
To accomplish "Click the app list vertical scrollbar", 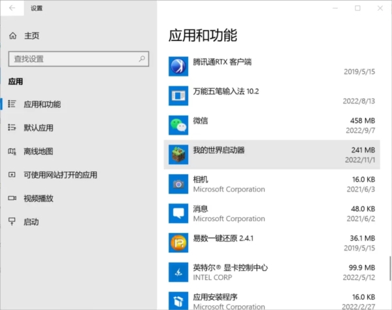I will click(x=390, y=268).
